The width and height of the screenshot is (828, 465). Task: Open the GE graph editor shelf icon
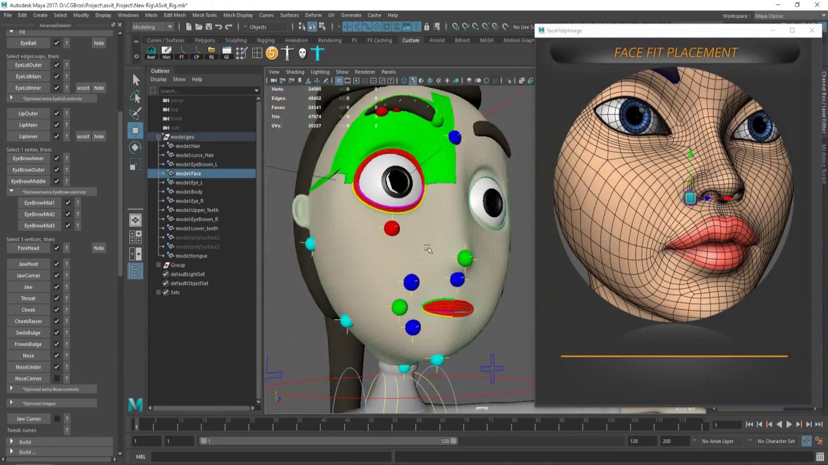tap(227, 53)
